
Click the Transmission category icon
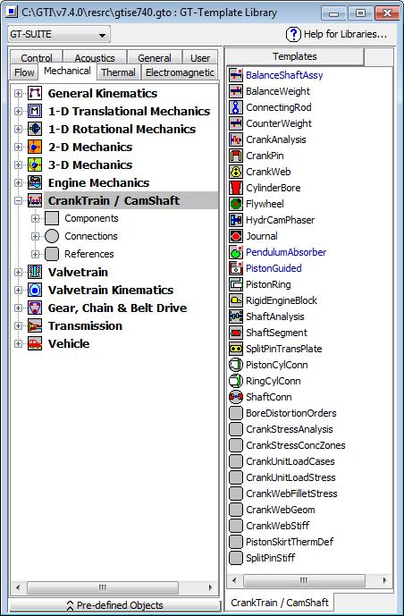(35, 325)
